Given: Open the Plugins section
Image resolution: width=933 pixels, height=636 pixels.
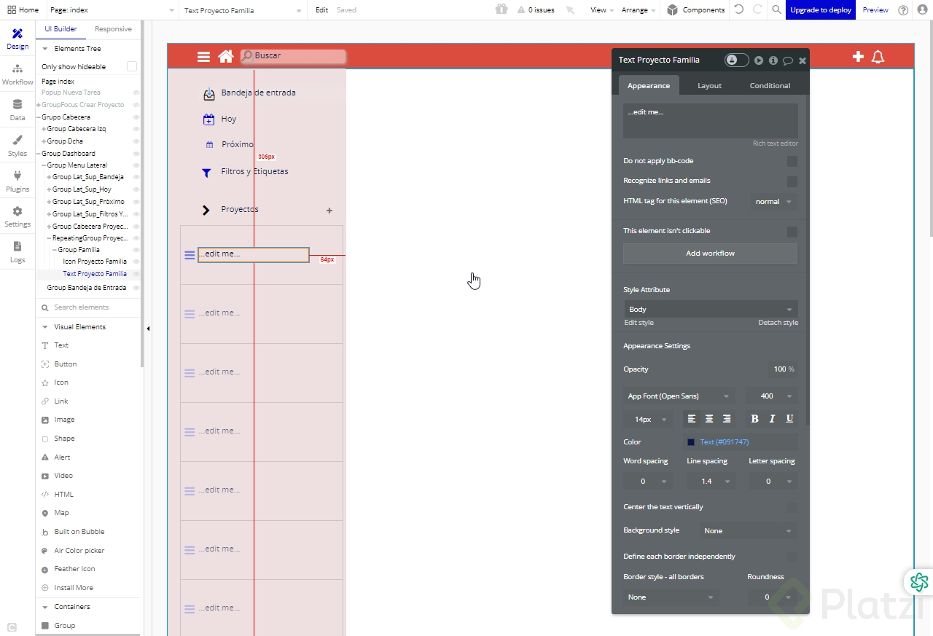Looking at the screenshot, I should click(x=17, y=181).
